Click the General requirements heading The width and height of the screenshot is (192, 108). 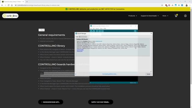[x=51, y=35]
